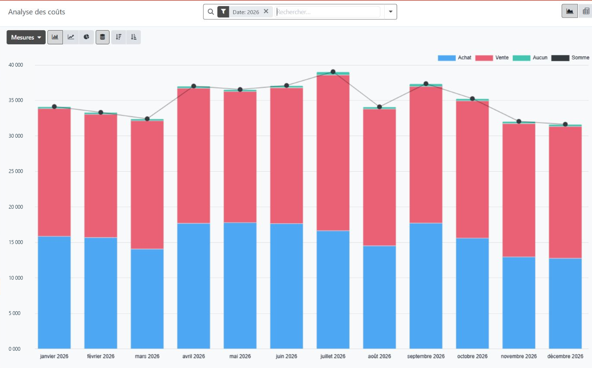Click the 20 000 y-axis value
Image resolution: width=592 pixels, height=368 pixels.
(x=16, y=207)
